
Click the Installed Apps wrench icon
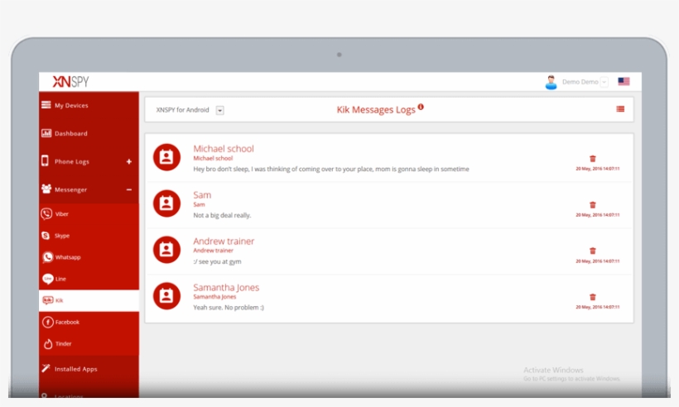click(46, 368)
